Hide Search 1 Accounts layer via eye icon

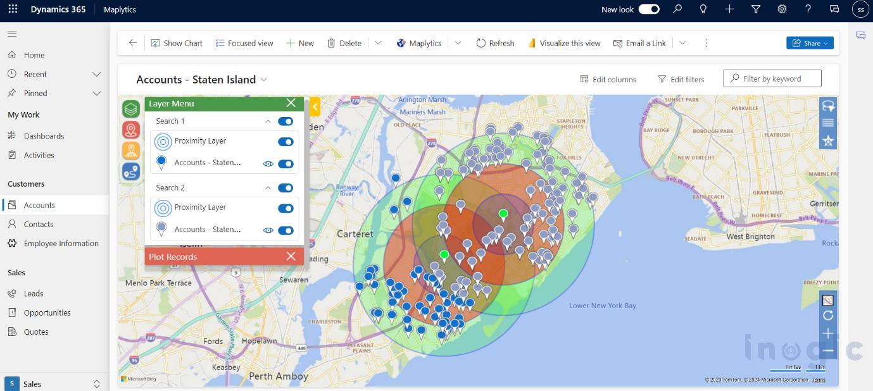click(x=268, y=164)
